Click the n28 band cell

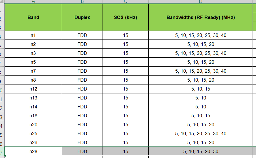click(x=33, y=151)
